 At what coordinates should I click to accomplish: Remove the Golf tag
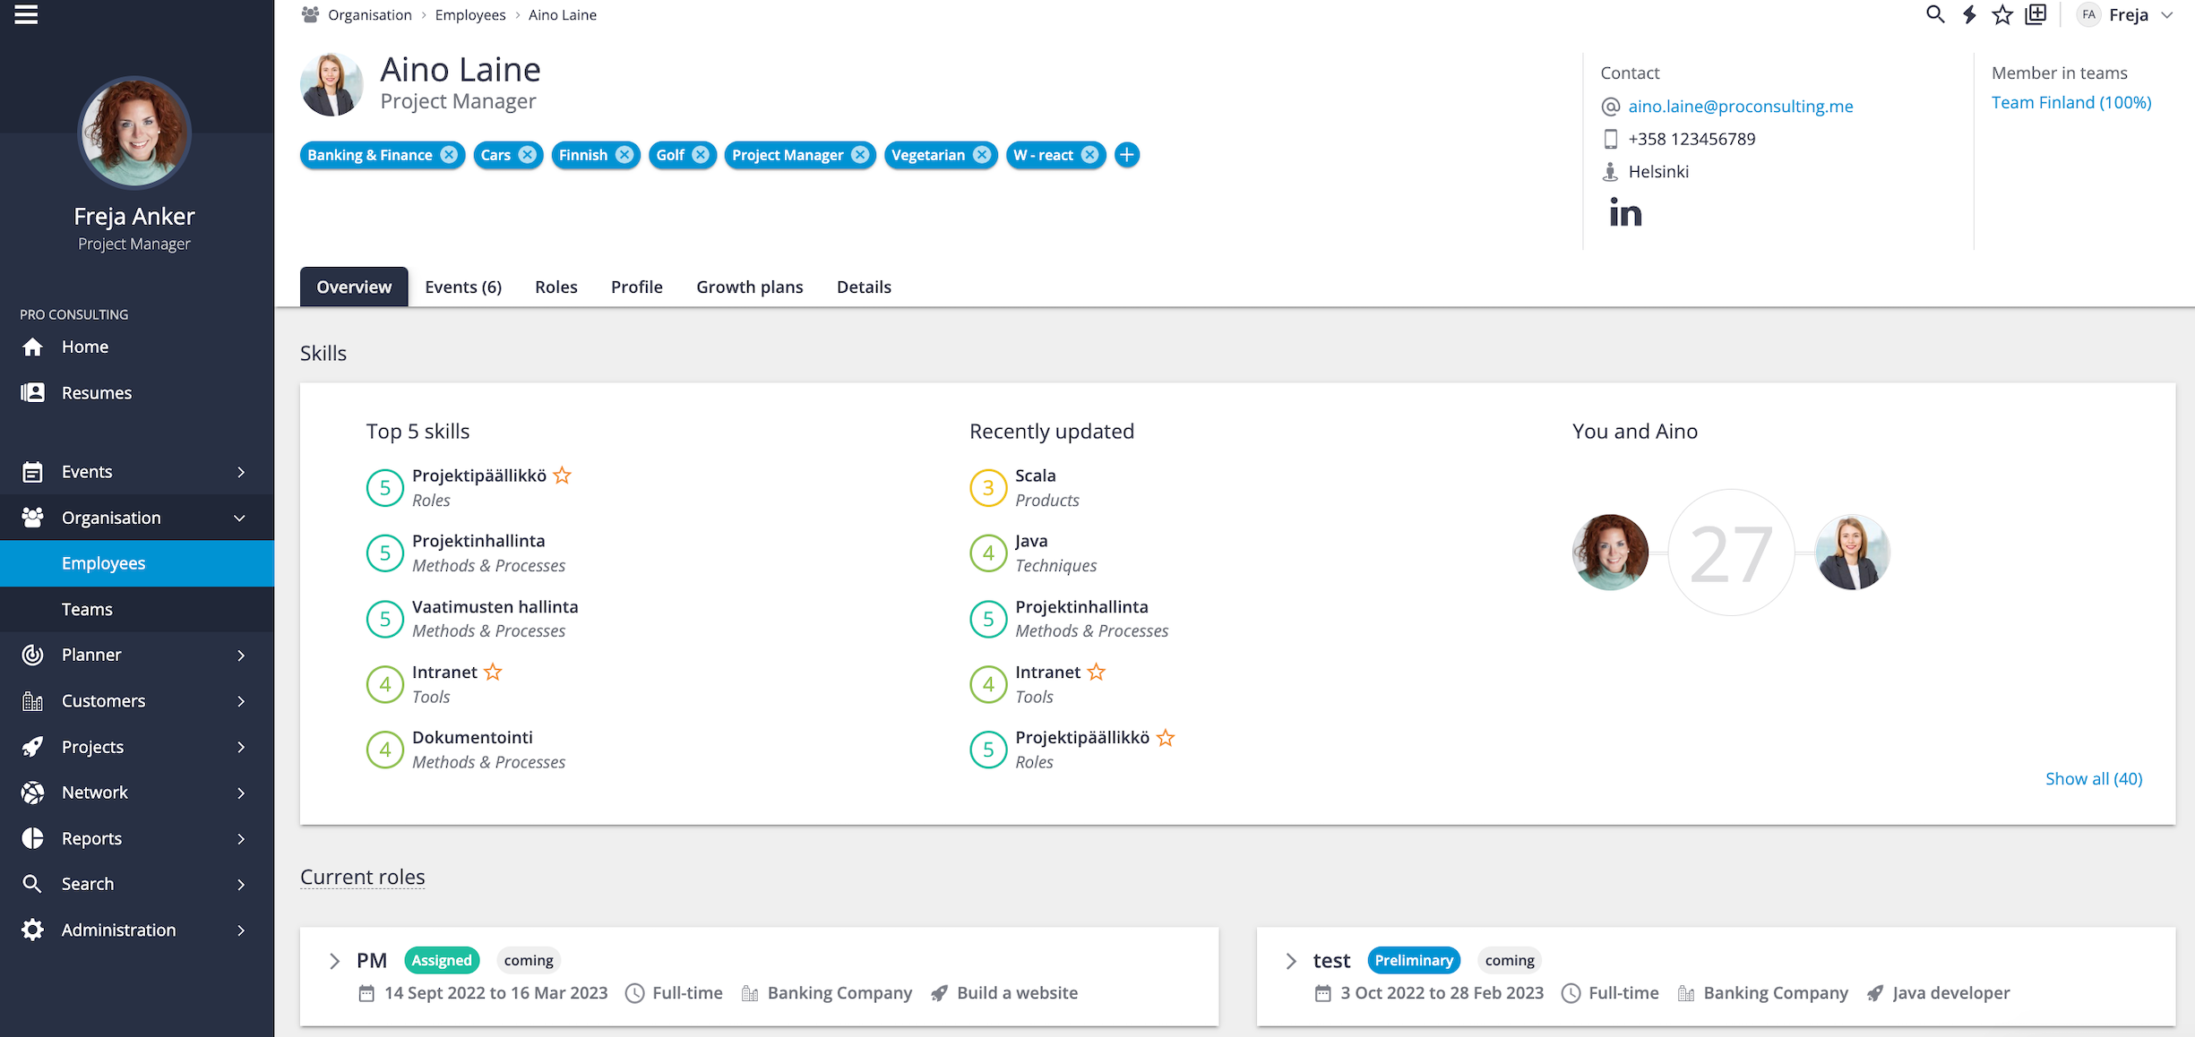click(x=701, y=155)
